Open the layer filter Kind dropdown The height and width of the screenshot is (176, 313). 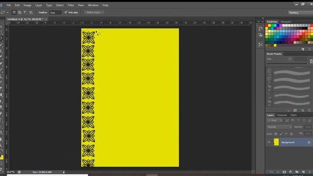click(275, 120)
